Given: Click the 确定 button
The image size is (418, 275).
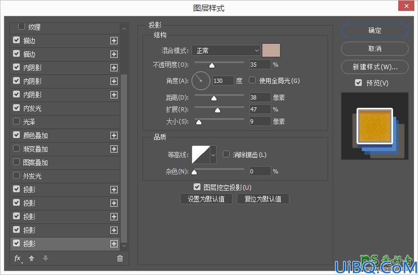Looking at the screenshot, I should pos(375,30).
